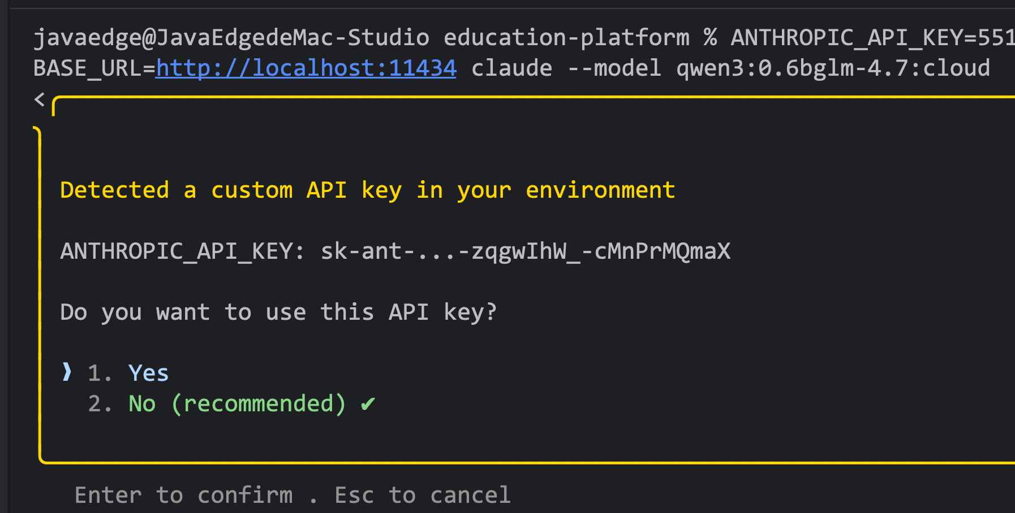Click the "Enter to confirm" hint

point(184,495)
